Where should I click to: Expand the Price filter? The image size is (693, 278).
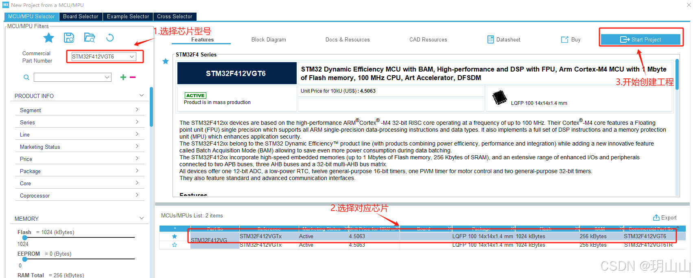pyautogui.click(x=79, y=159)
